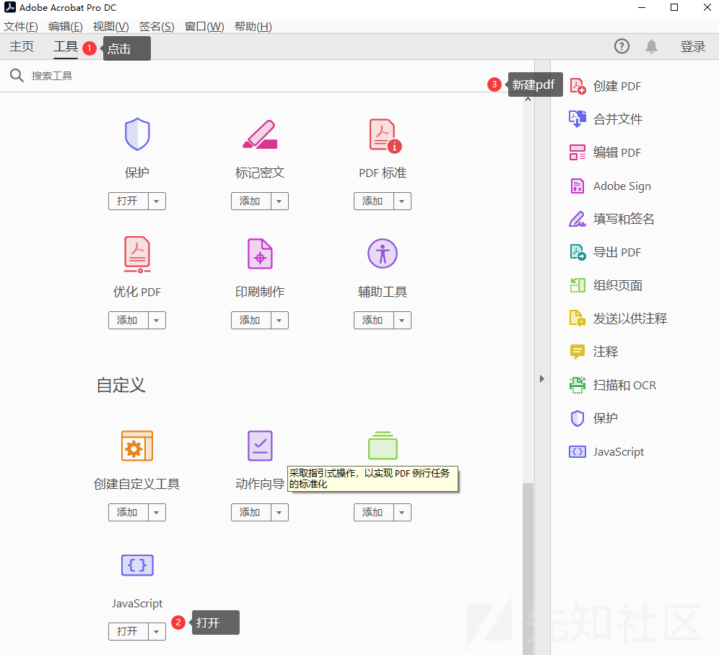Select 组织页面 in the shortcut panel
Screen dimensions: 719x655
click(x=606, y=285)
